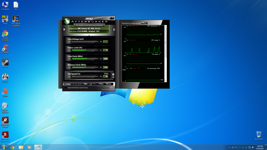Click the Reset button
This screenshot has height=150, width=267.
pos(102,84)
